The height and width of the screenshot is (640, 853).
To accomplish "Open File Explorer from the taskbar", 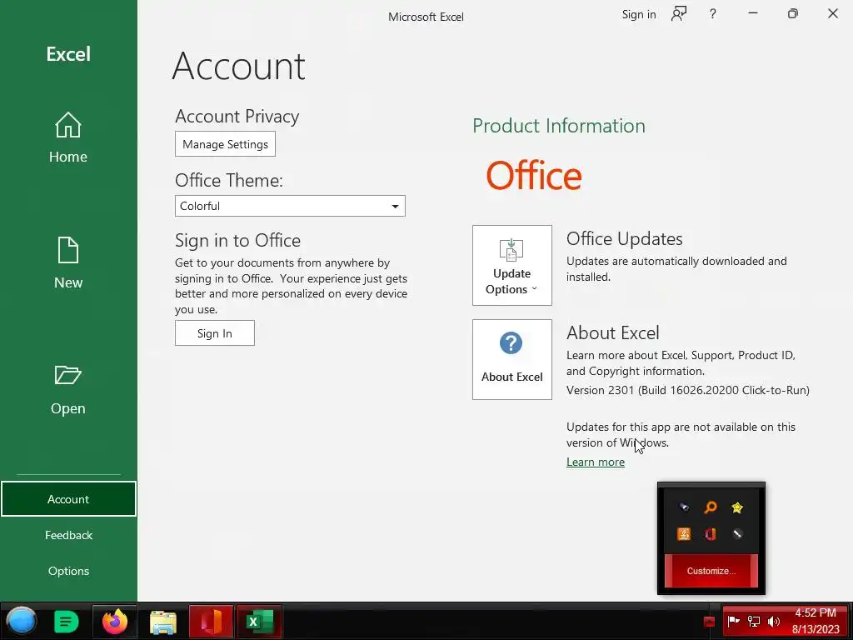I will click(163, 622).
